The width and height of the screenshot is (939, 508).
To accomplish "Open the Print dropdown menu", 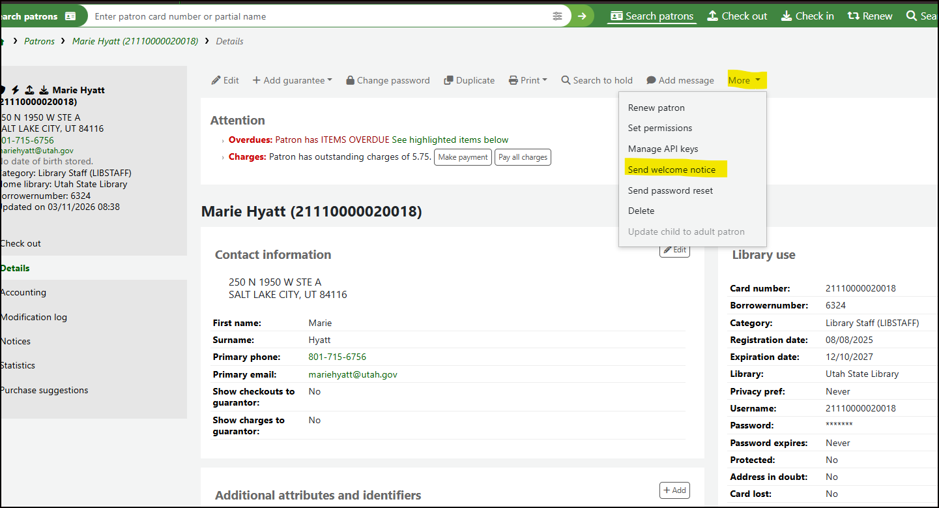I will [x=528, y=80].
